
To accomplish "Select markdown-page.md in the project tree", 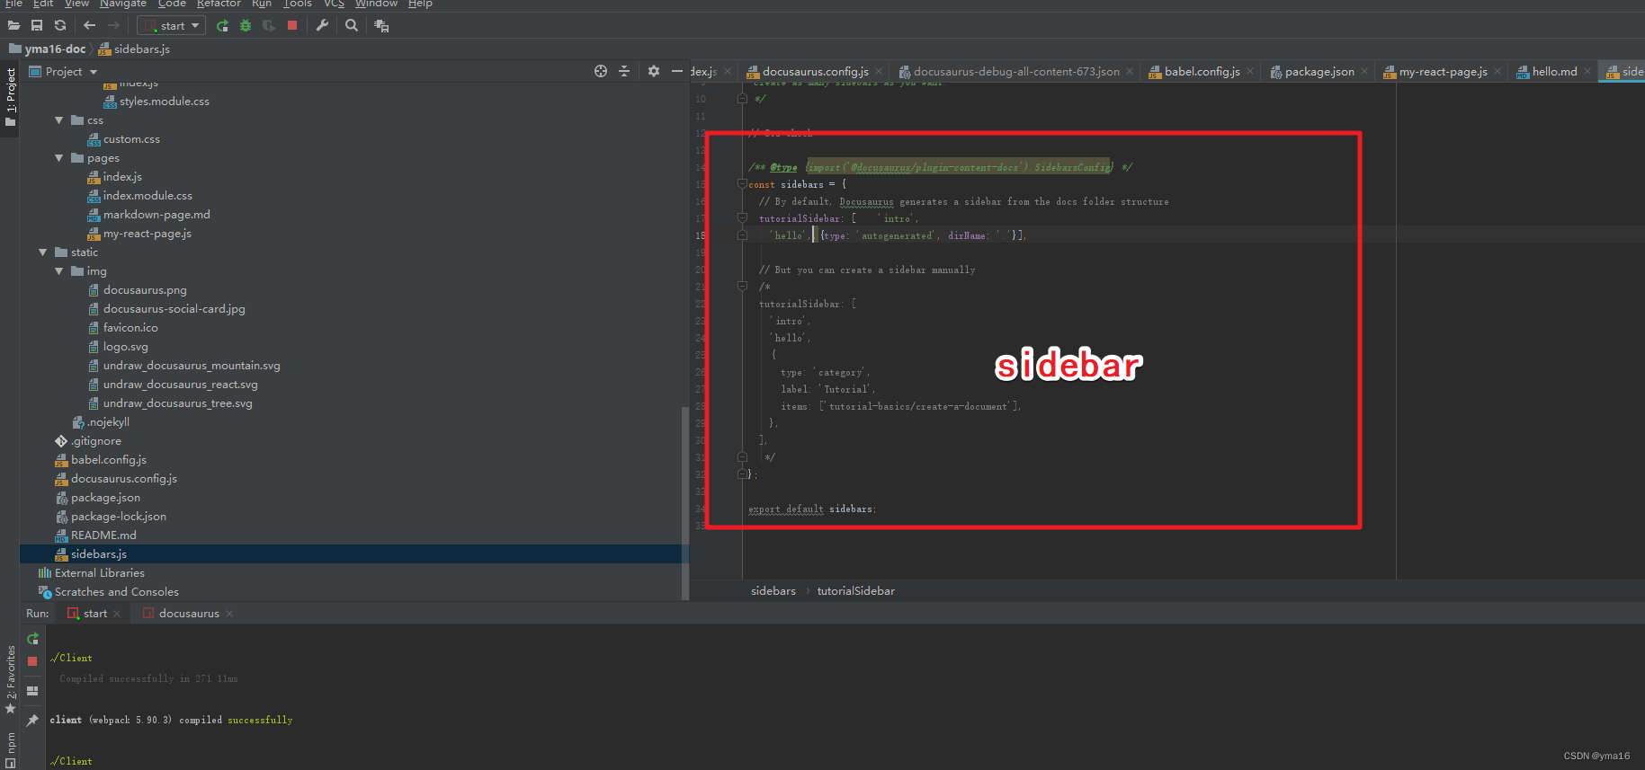I will pyautogui.click(x=156, y=215).
